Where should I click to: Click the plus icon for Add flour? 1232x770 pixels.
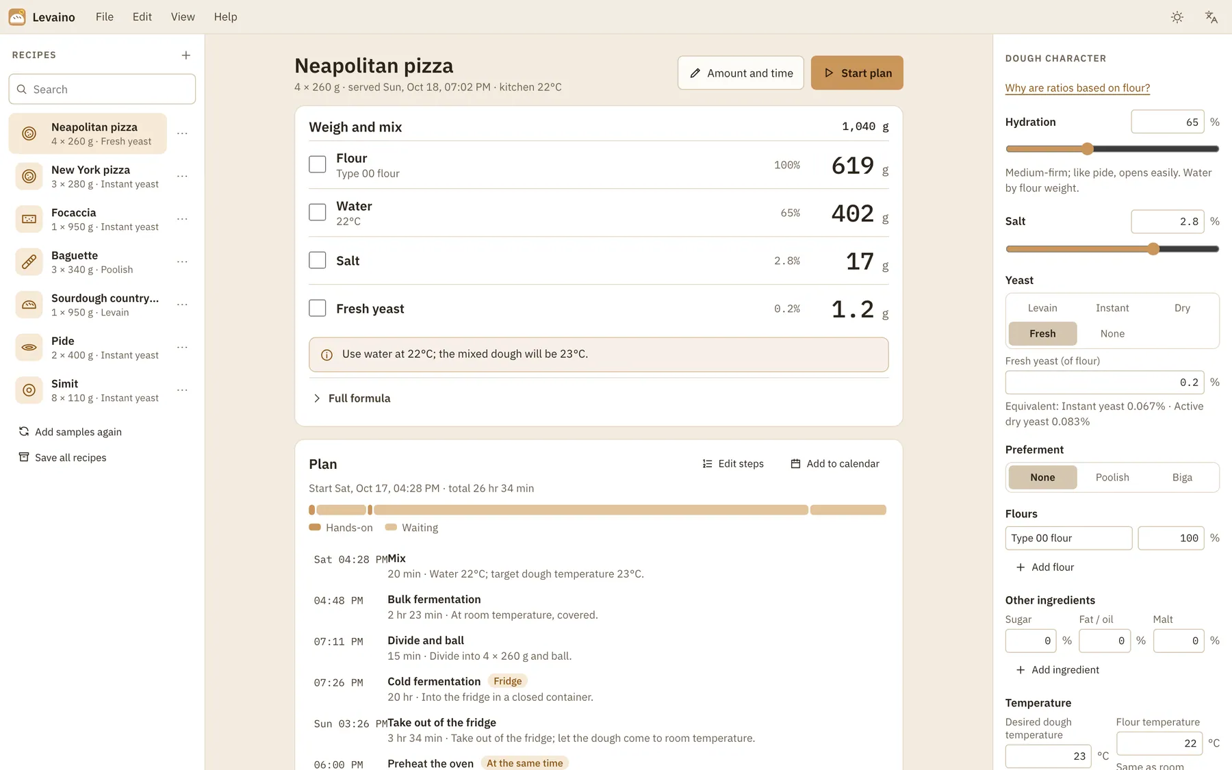tap(1021, 567)
